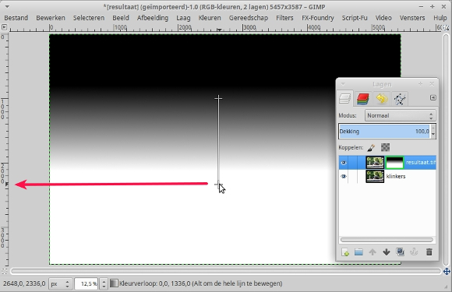The height and width of the screenshot is (292, 452).
Task: Hide the klinkers layer eye
Action: click(x=344, y=177)
